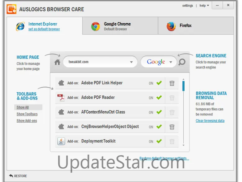The width and height of the screenshot is (242, 182).
Task: Click the RESTORE button label
Action: pos(20,176)
